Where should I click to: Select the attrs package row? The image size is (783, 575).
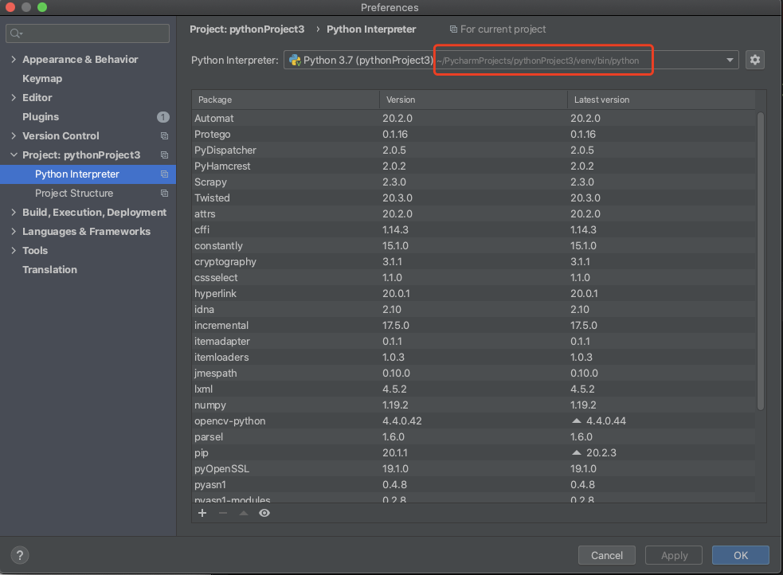pos(473,214)
